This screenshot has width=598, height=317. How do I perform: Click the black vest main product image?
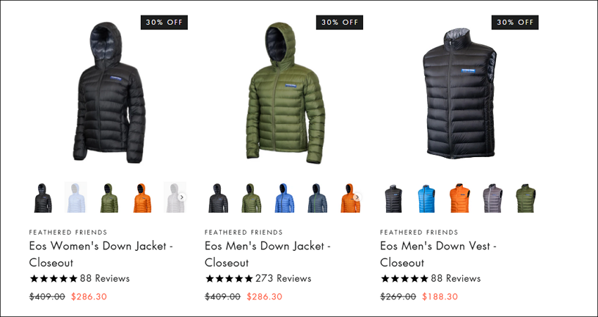click(459, 93)
